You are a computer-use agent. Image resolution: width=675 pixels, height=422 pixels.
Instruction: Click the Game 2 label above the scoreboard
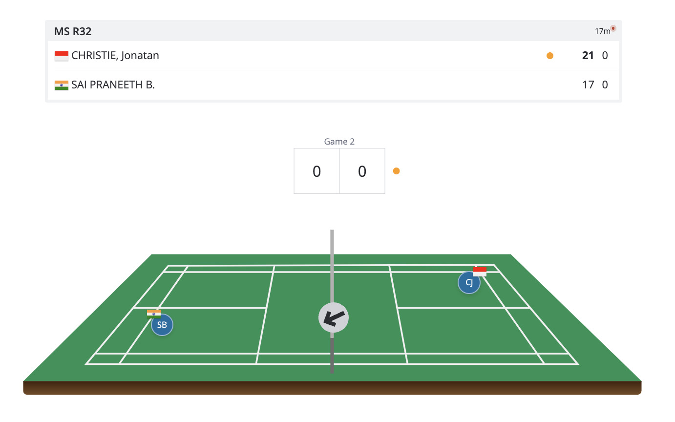339,142
